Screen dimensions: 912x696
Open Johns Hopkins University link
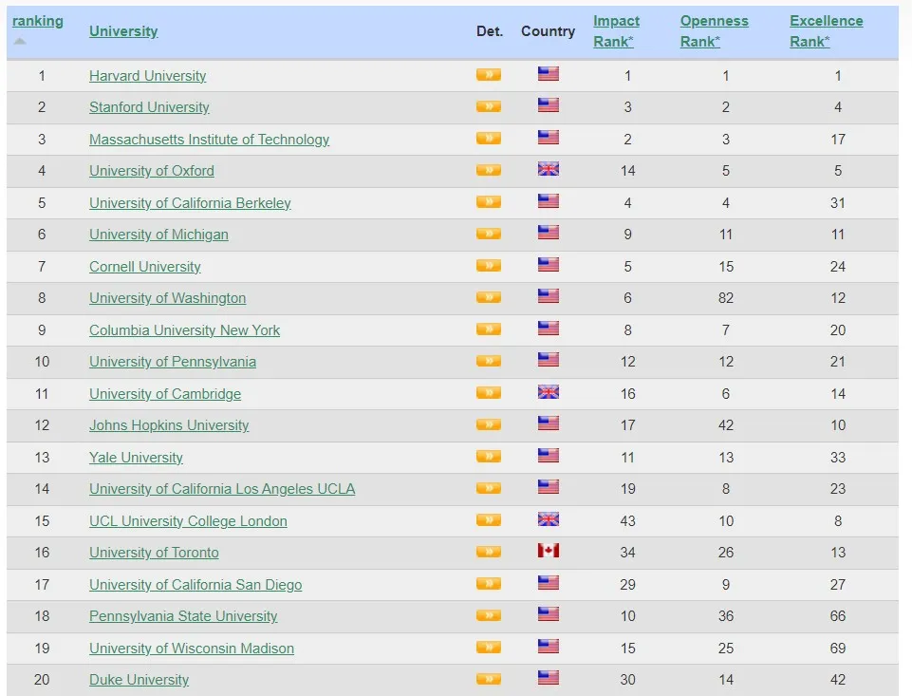pos(169,424)
